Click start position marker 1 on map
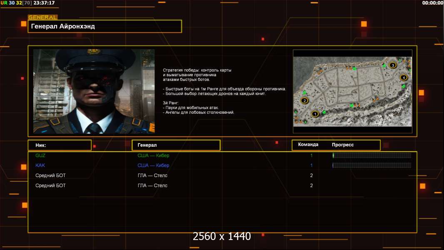 pyautogui.click(x=315, y=114)
